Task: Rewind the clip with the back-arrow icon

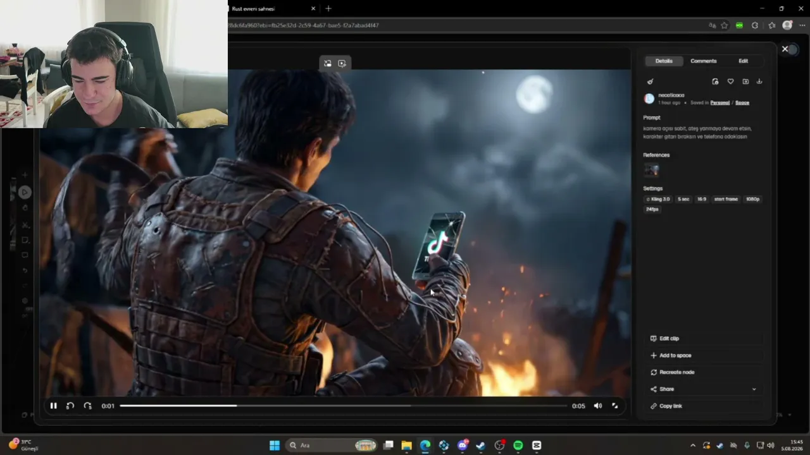Action: pyautogui.click(x=70, y=406)
